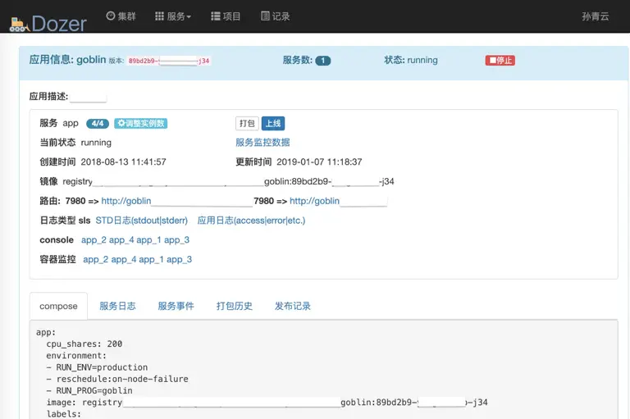Viewport: 630px width, 419px height.
Task: Click the cpu_shares: 200 line in compose
Action: click(84, 344)
